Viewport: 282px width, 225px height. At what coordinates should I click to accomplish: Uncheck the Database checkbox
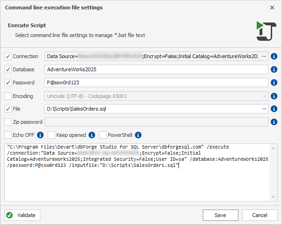coord(8,69)
